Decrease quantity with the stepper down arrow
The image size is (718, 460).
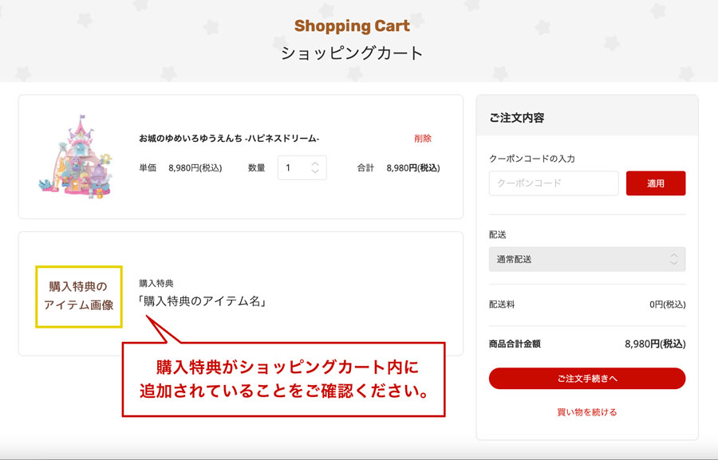(x=315, y=171)
